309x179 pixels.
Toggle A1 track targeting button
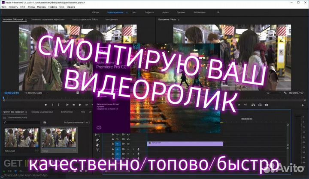point(118,150)
